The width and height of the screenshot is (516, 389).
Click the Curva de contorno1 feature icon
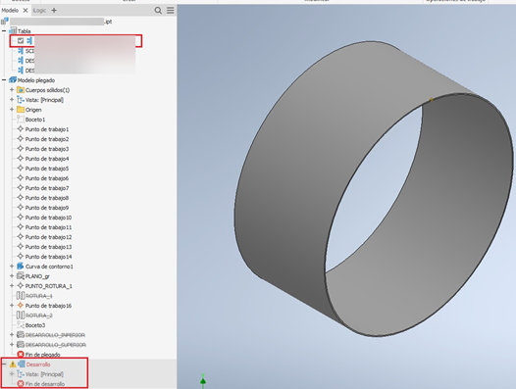point(21,266)
